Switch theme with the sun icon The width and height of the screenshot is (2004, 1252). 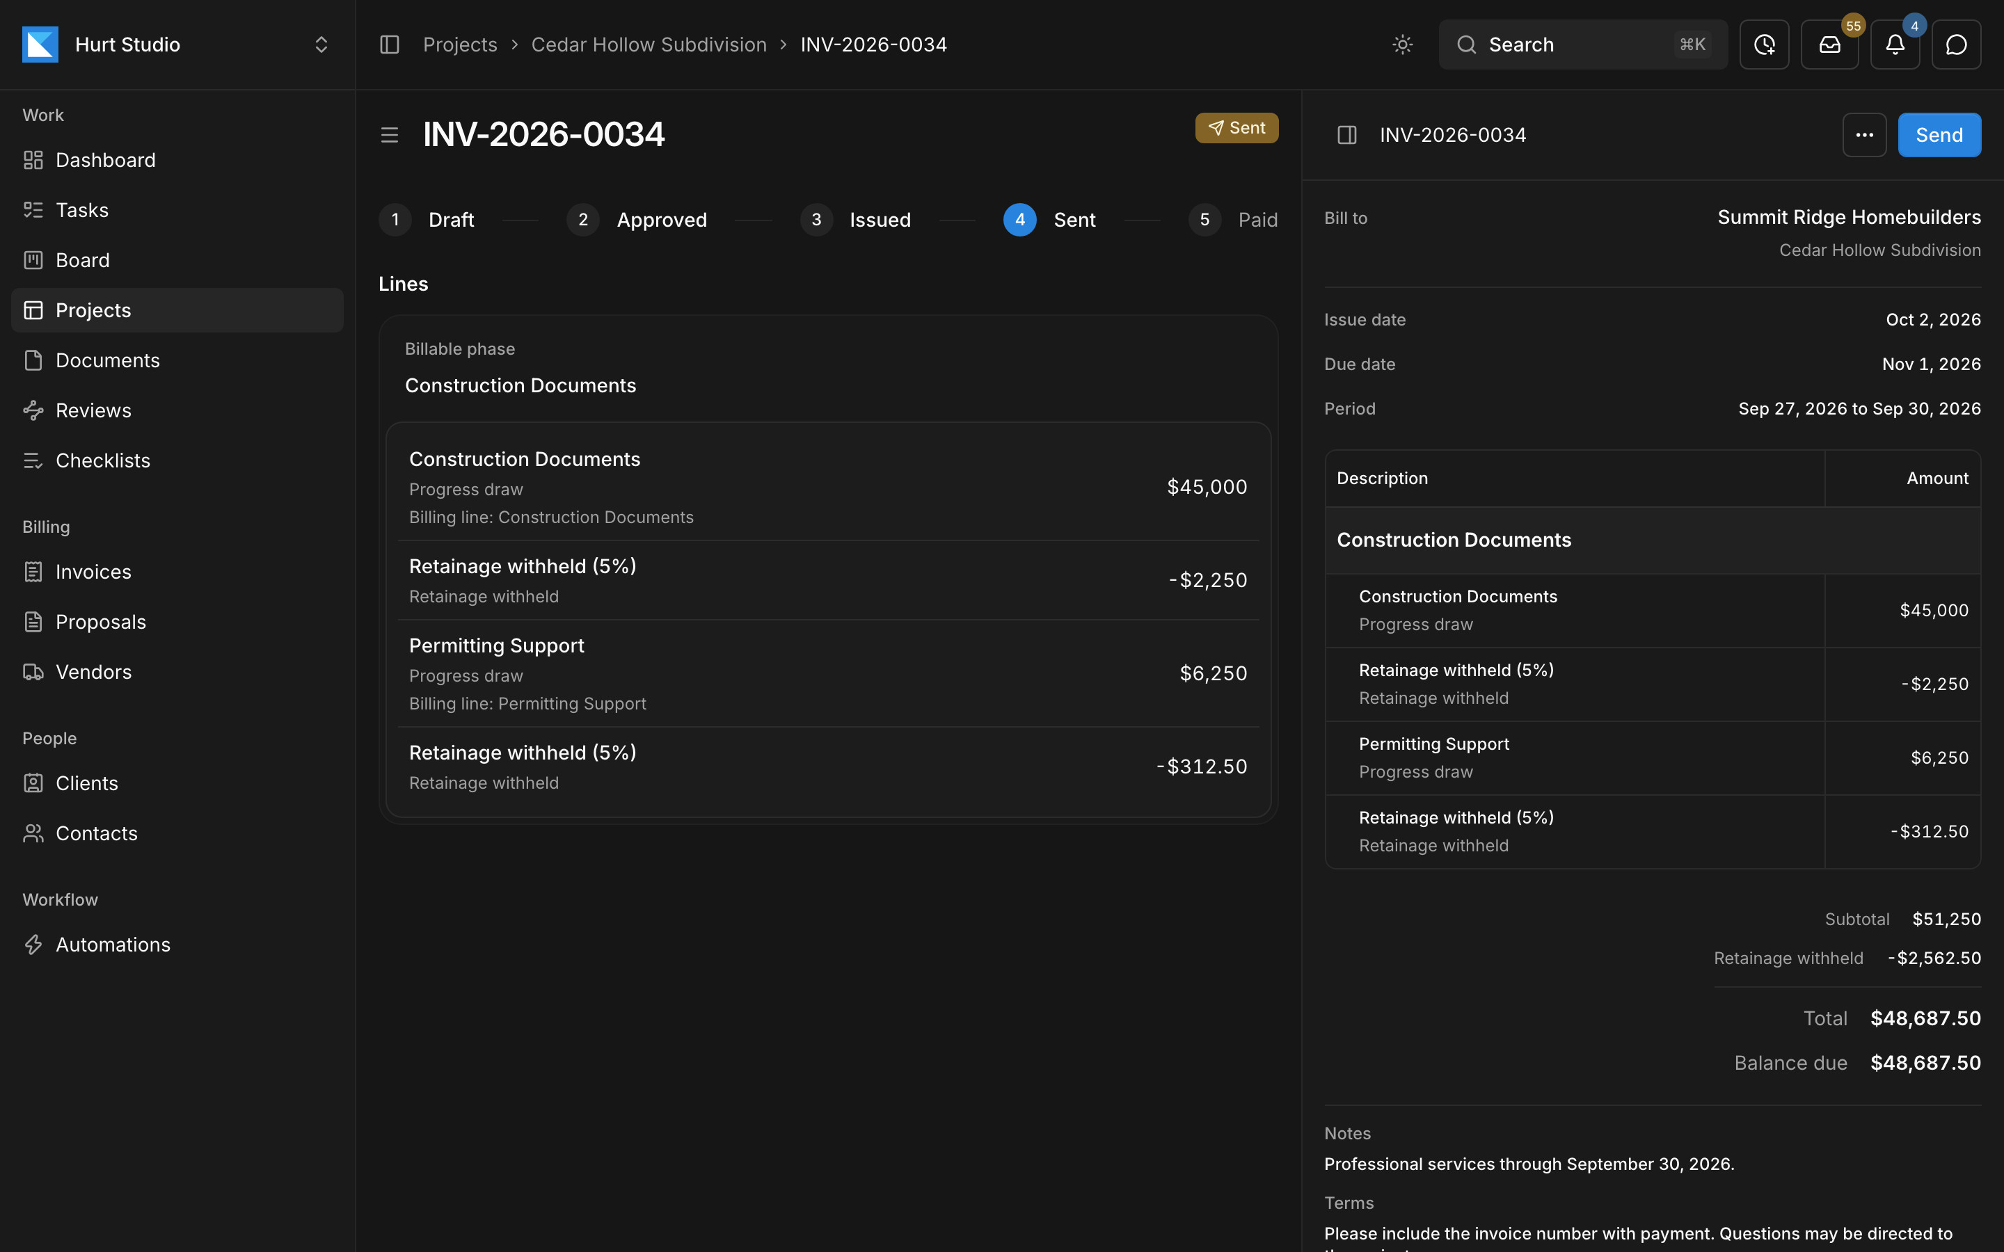1402,45
